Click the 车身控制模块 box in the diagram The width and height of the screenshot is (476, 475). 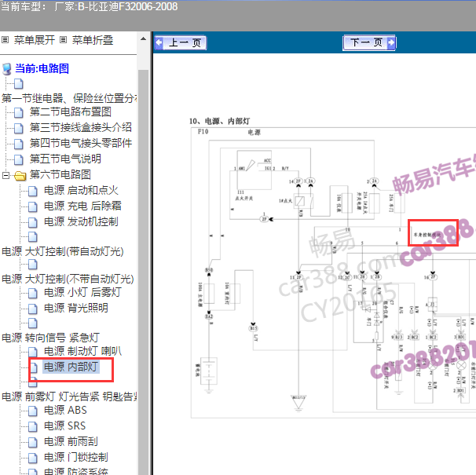coord(433,233)
